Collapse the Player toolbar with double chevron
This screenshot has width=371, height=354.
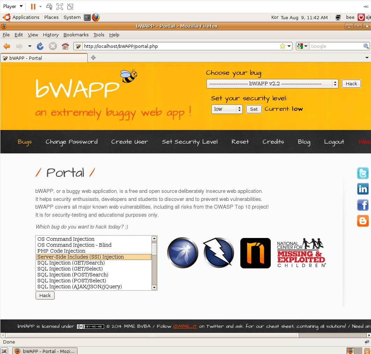pyautogui.click(x=366, y=7)
